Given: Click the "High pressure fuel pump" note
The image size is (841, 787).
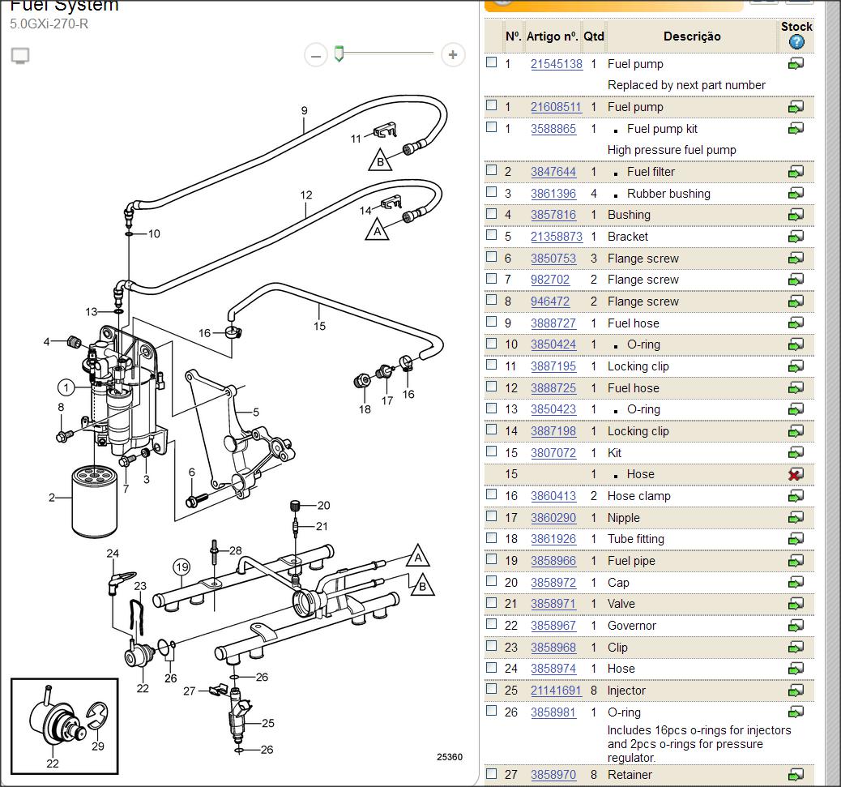Looking at the screenshot, I should (x=672, y=150).
